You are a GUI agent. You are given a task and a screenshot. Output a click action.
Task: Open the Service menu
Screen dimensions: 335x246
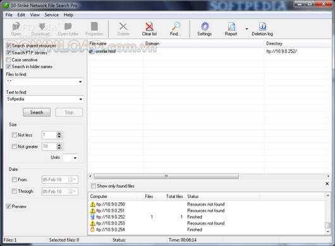51,15
